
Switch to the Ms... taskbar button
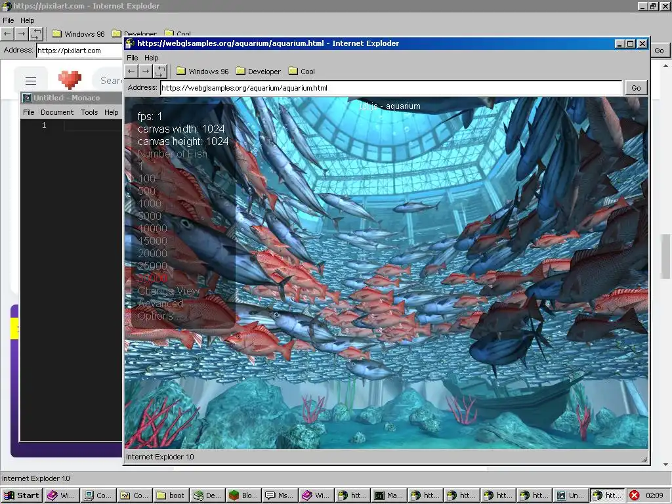tap(280, 495)
